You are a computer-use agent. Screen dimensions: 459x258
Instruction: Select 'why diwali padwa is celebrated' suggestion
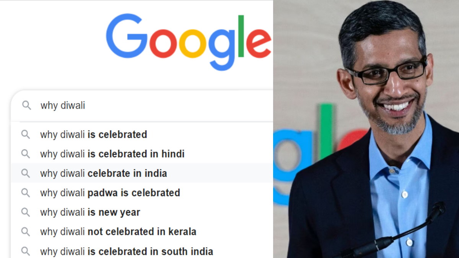[x=142, y=193]
